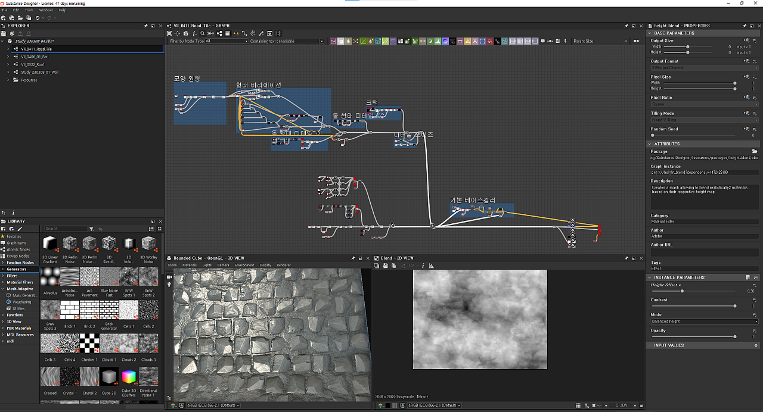
Task: Select Favorites in the library list
Action: point(14,236)
